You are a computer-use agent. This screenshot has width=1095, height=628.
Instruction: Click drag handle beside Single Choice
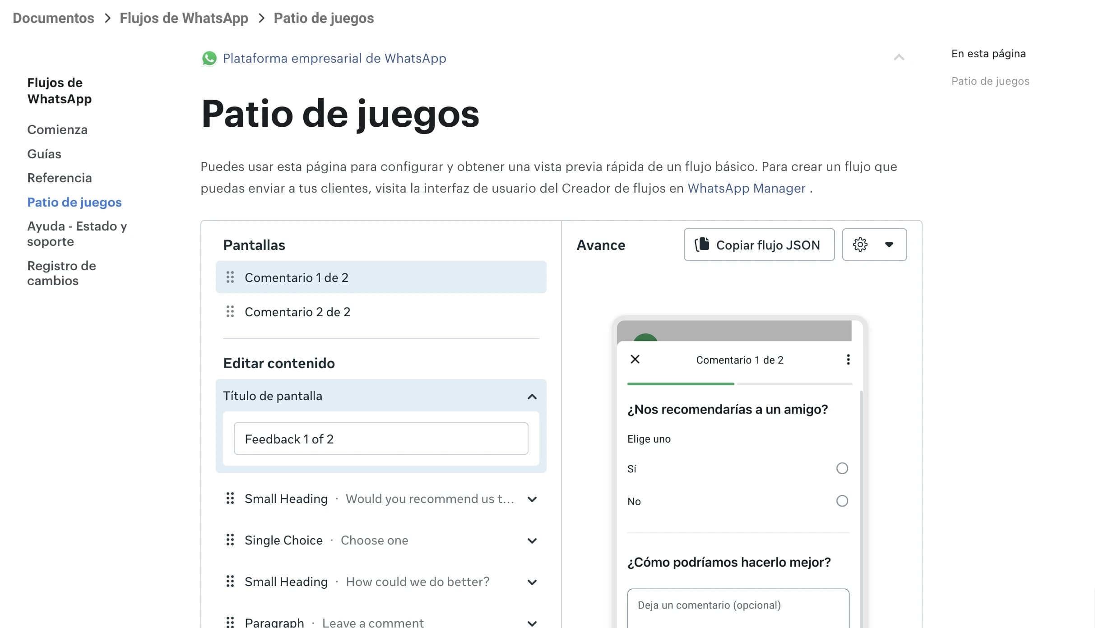[x=230, y=540]
